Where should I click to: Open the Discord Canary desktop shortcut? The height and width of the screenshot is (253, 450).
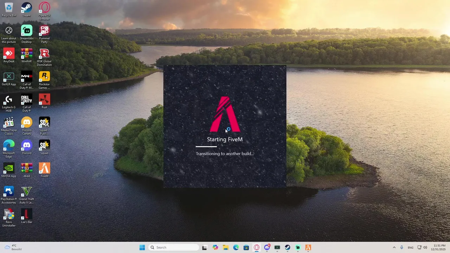(x=26, y=126)
